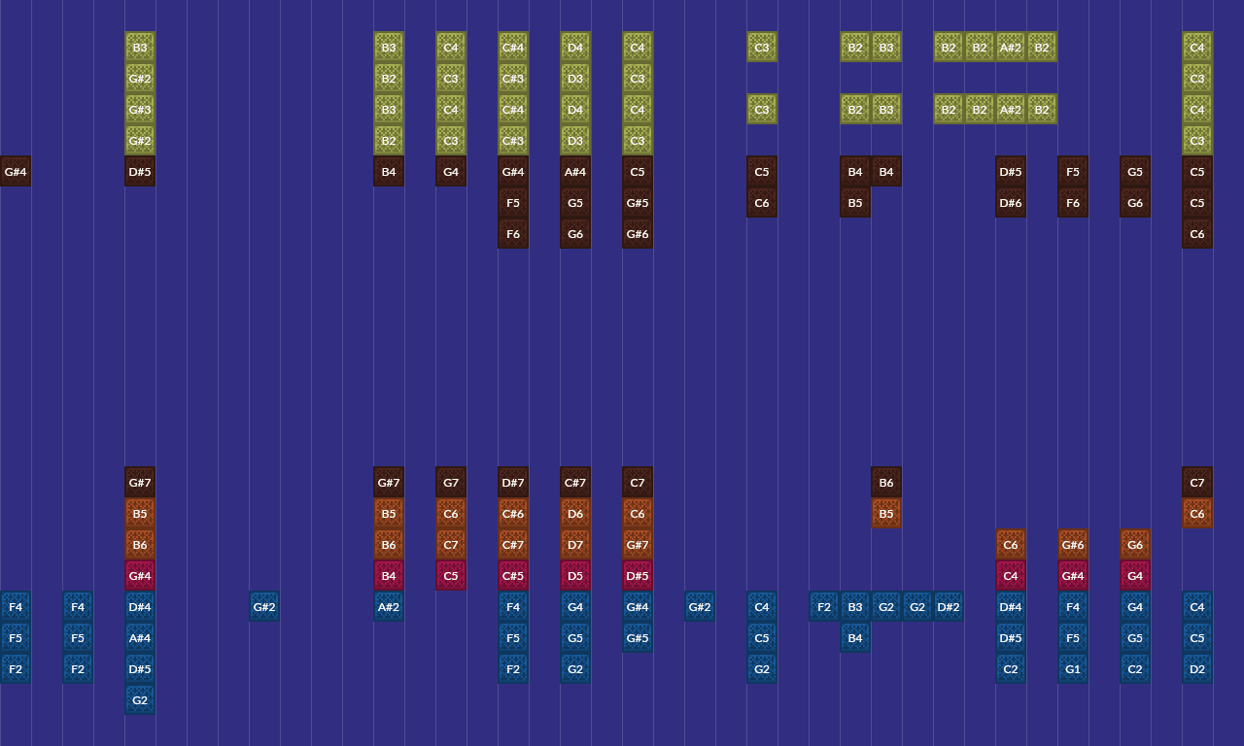Select the blue A#2 note block

click(x=389, y=607)
